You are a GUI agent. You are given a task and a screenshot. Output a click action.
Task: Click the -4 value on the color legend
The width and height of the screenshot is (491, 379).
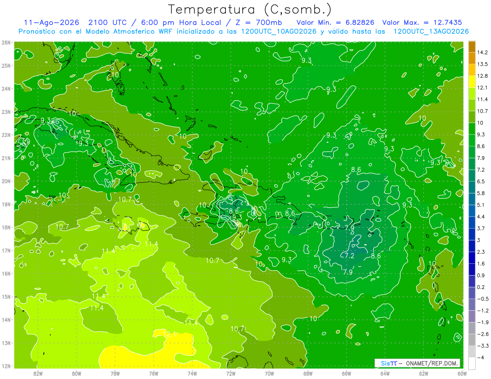pos(480,357)
